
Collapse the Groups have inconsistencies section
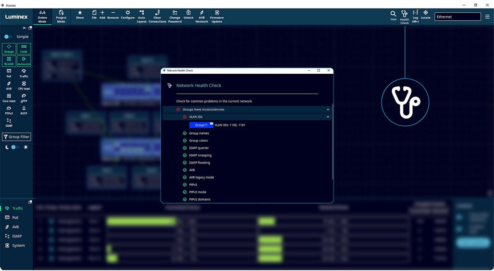pyautogui.click(x=328, y=110)
